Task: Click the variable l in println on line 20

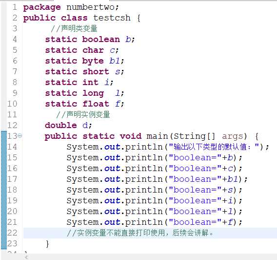Action: tap(230, 211)
